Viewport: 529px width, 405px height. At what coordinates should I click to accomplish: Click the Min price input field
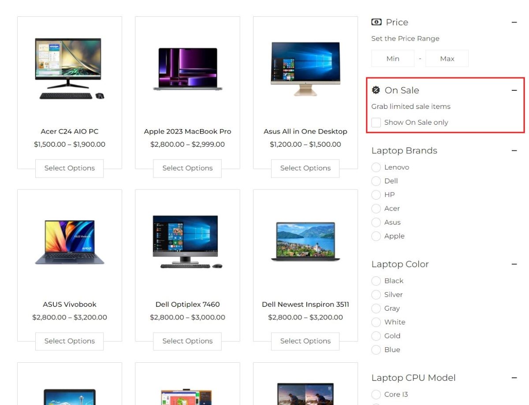click(x=393, y=59)
